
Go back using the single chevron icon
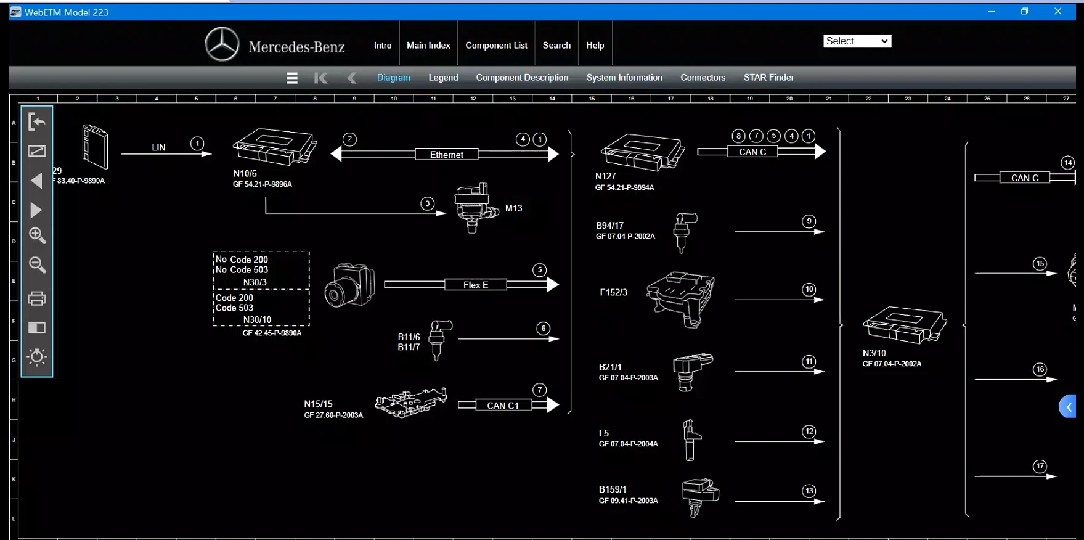(x=352, y=78)
